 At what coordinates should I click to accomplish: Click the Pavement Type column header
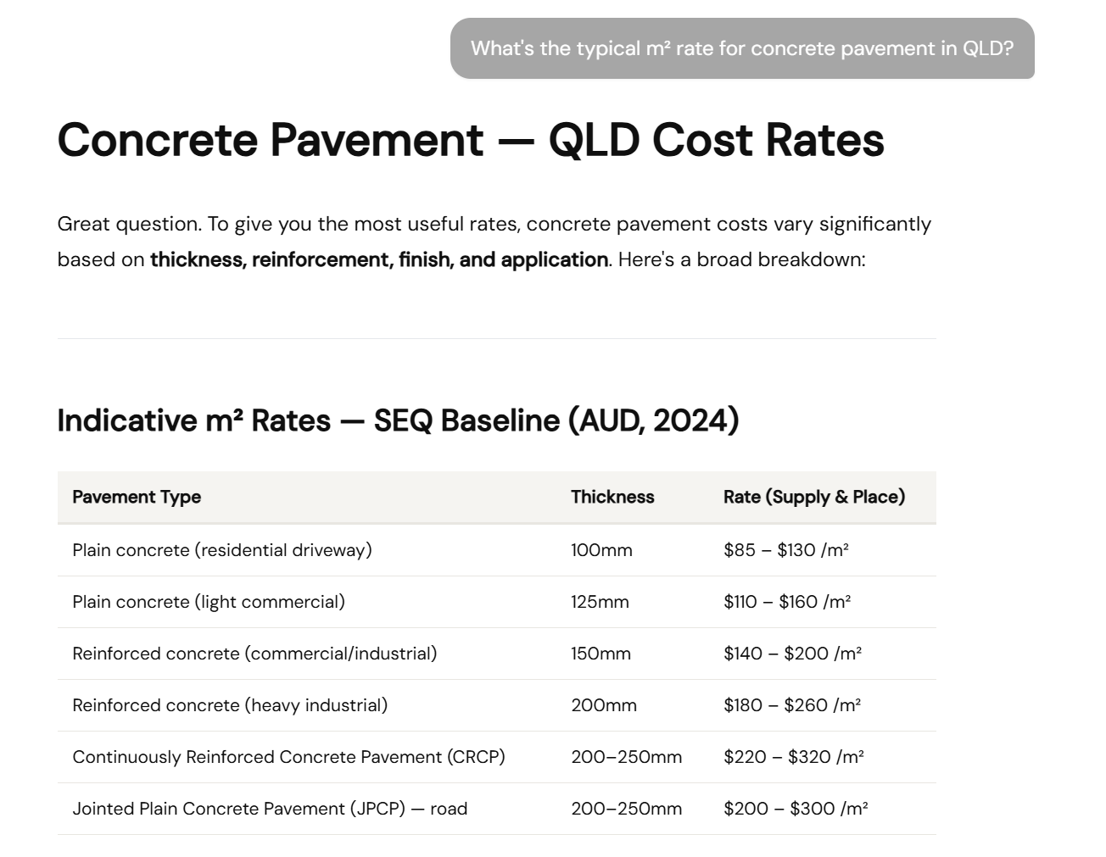point(136,498)
